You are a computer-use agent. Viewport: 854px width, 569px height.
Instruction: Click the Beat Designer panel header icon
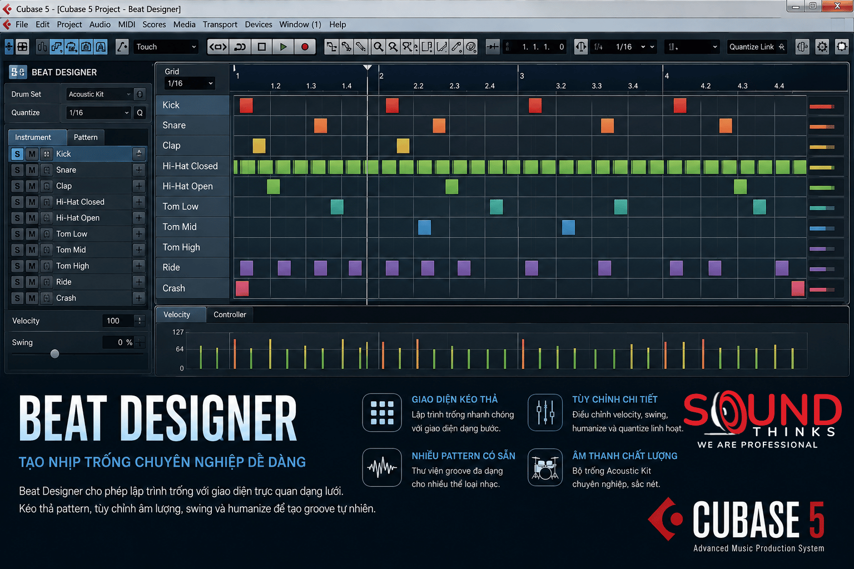point(18,72)
